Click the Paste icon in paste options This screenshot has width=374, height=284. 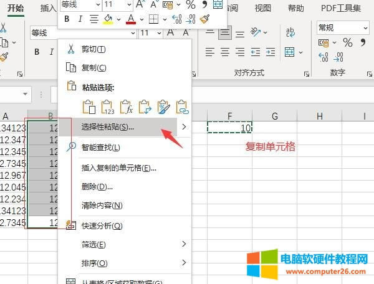(x=89, y=107)
